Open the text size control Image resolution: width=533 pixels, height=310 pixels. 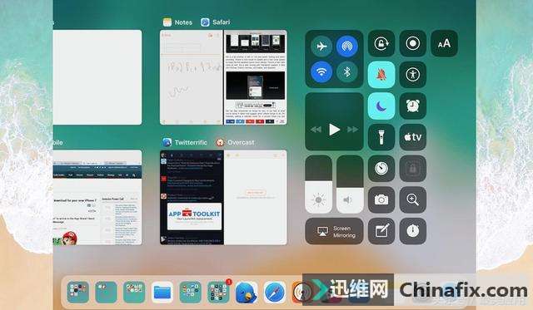pyautogui.click(x=444, y=43)
